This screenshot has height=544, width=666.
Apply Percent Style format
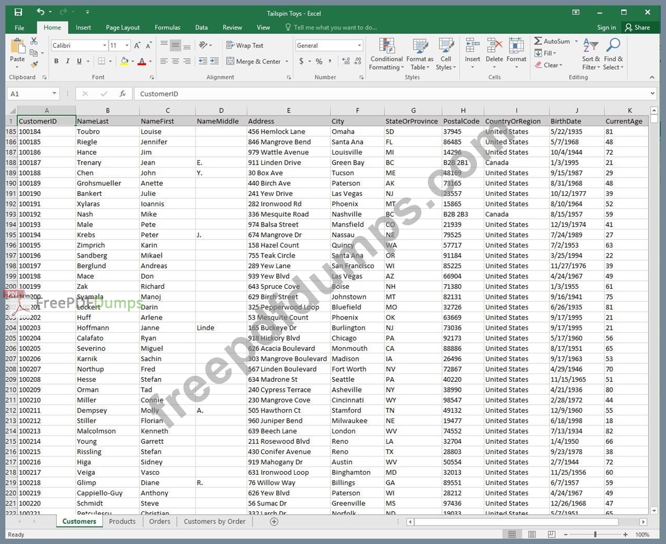click(x=319, y=61)
